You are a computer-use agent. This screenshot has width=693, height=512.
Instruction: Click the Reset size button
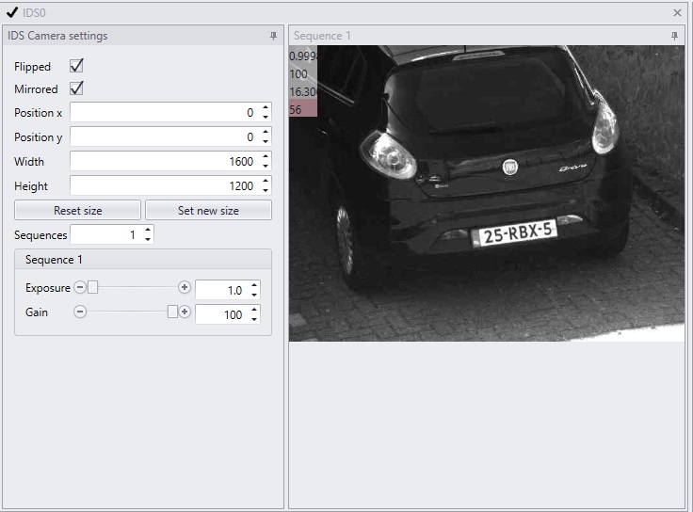pos(78,210)
